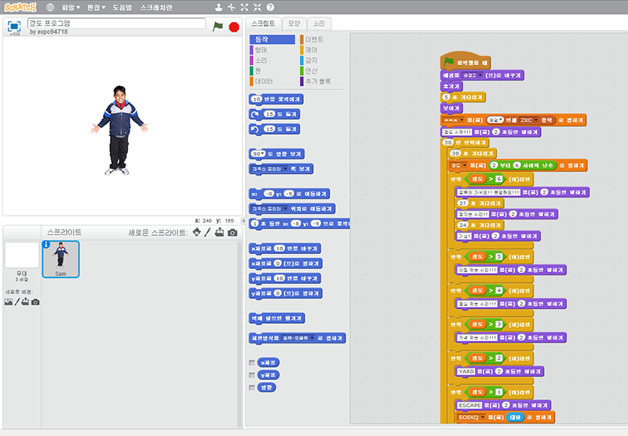Select the 이벤트 block category
This screenshot has height=436, width=628.
pyautogui.click(x=313, y=39)
